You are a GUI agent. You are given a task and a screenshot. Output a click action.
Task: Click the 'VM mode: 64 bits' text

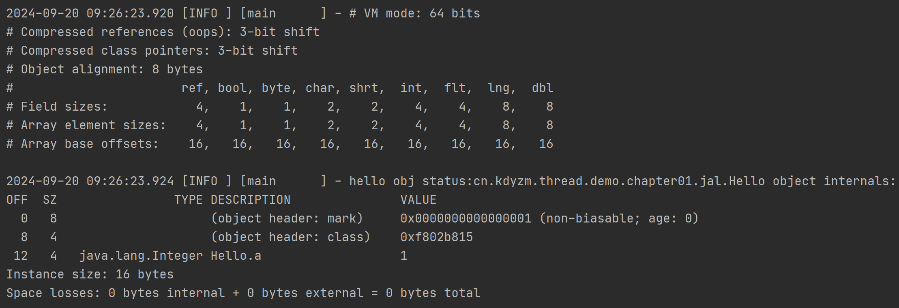[422, 13]
